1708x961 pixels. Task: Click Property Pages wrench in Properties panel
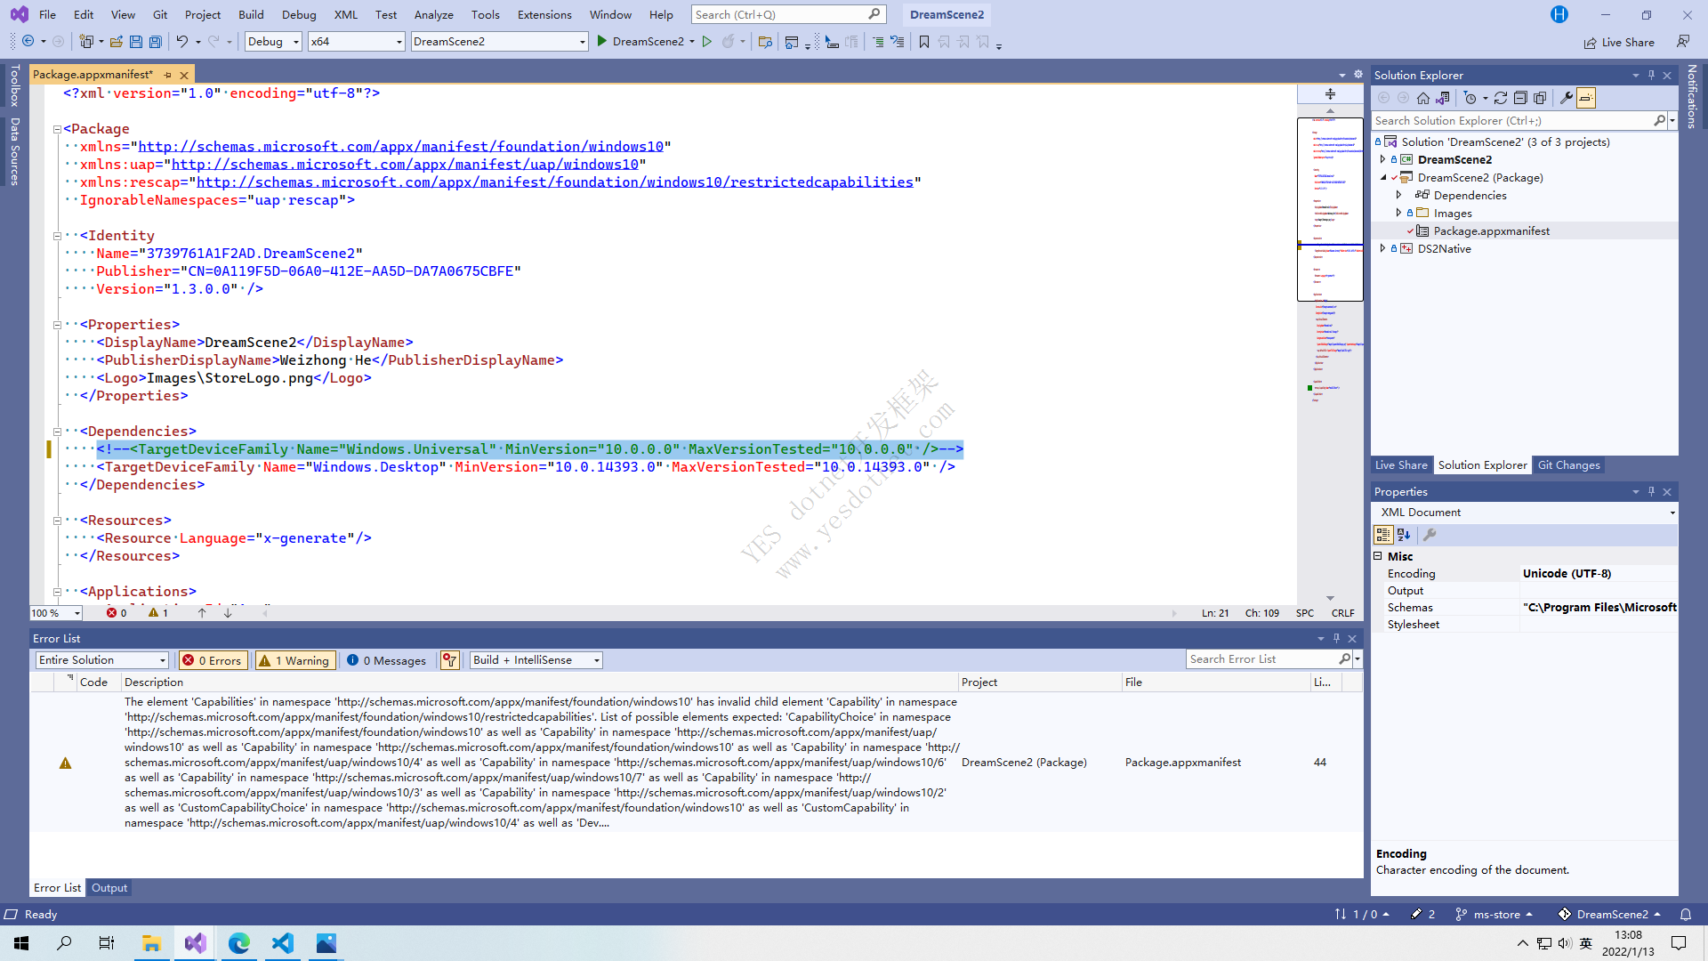click(1430, 535)
